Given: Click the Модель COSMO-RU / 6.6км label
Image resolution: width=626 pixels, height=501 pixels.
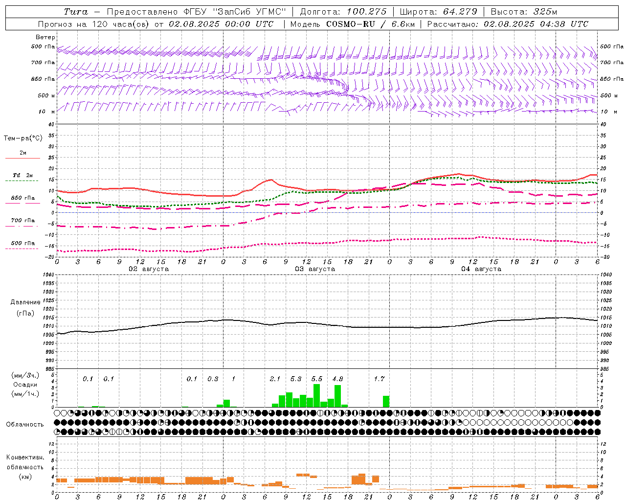Looking at the screenshot, I should [353, 24].
